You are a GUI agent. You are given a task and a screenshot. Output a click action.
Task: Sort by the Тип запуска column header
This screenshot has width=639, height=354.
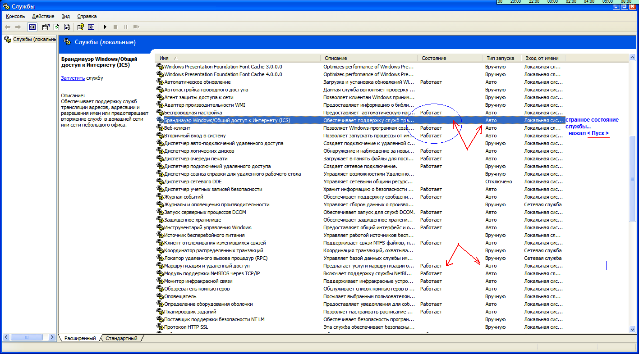point(500,58)
